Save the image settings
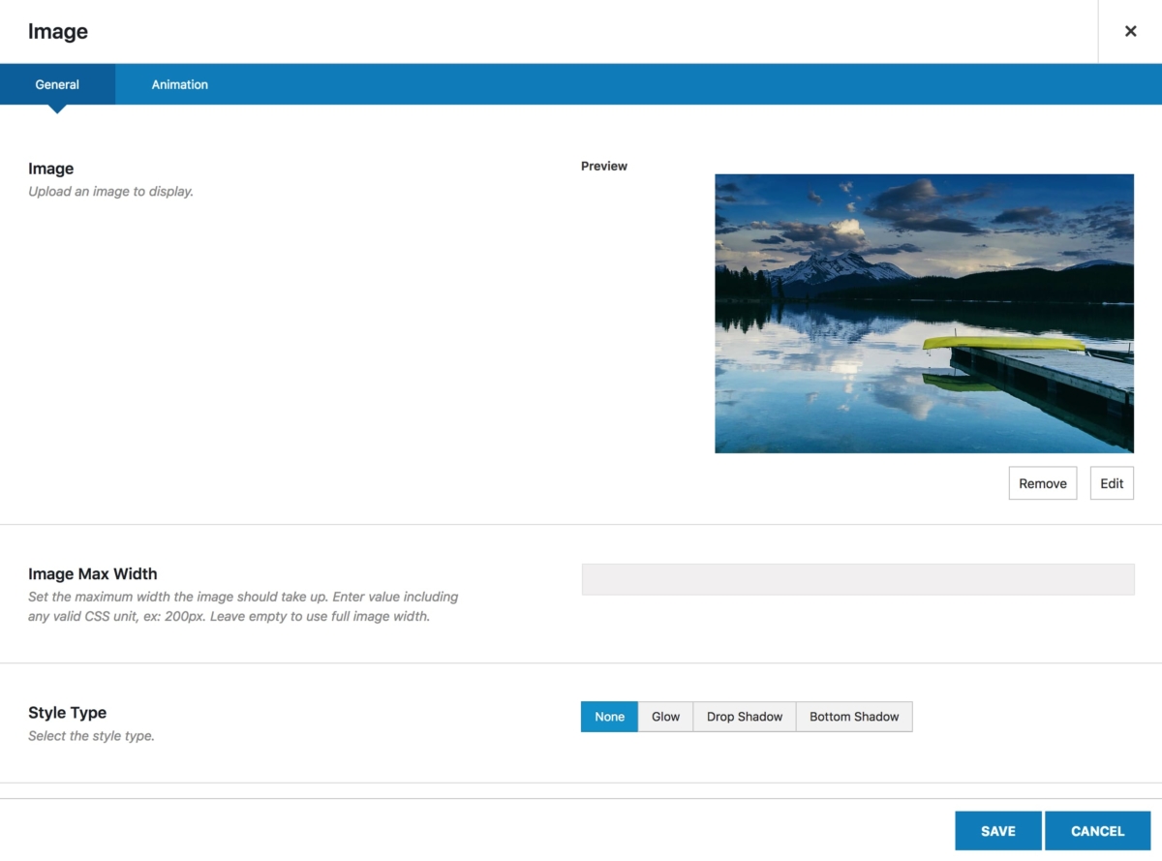 coord(998,831)
